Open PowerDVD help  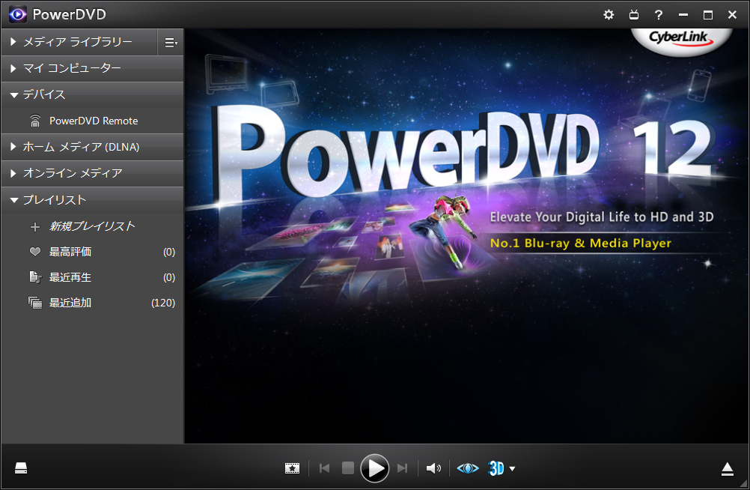pyautogui.click(x=658, y=14)
